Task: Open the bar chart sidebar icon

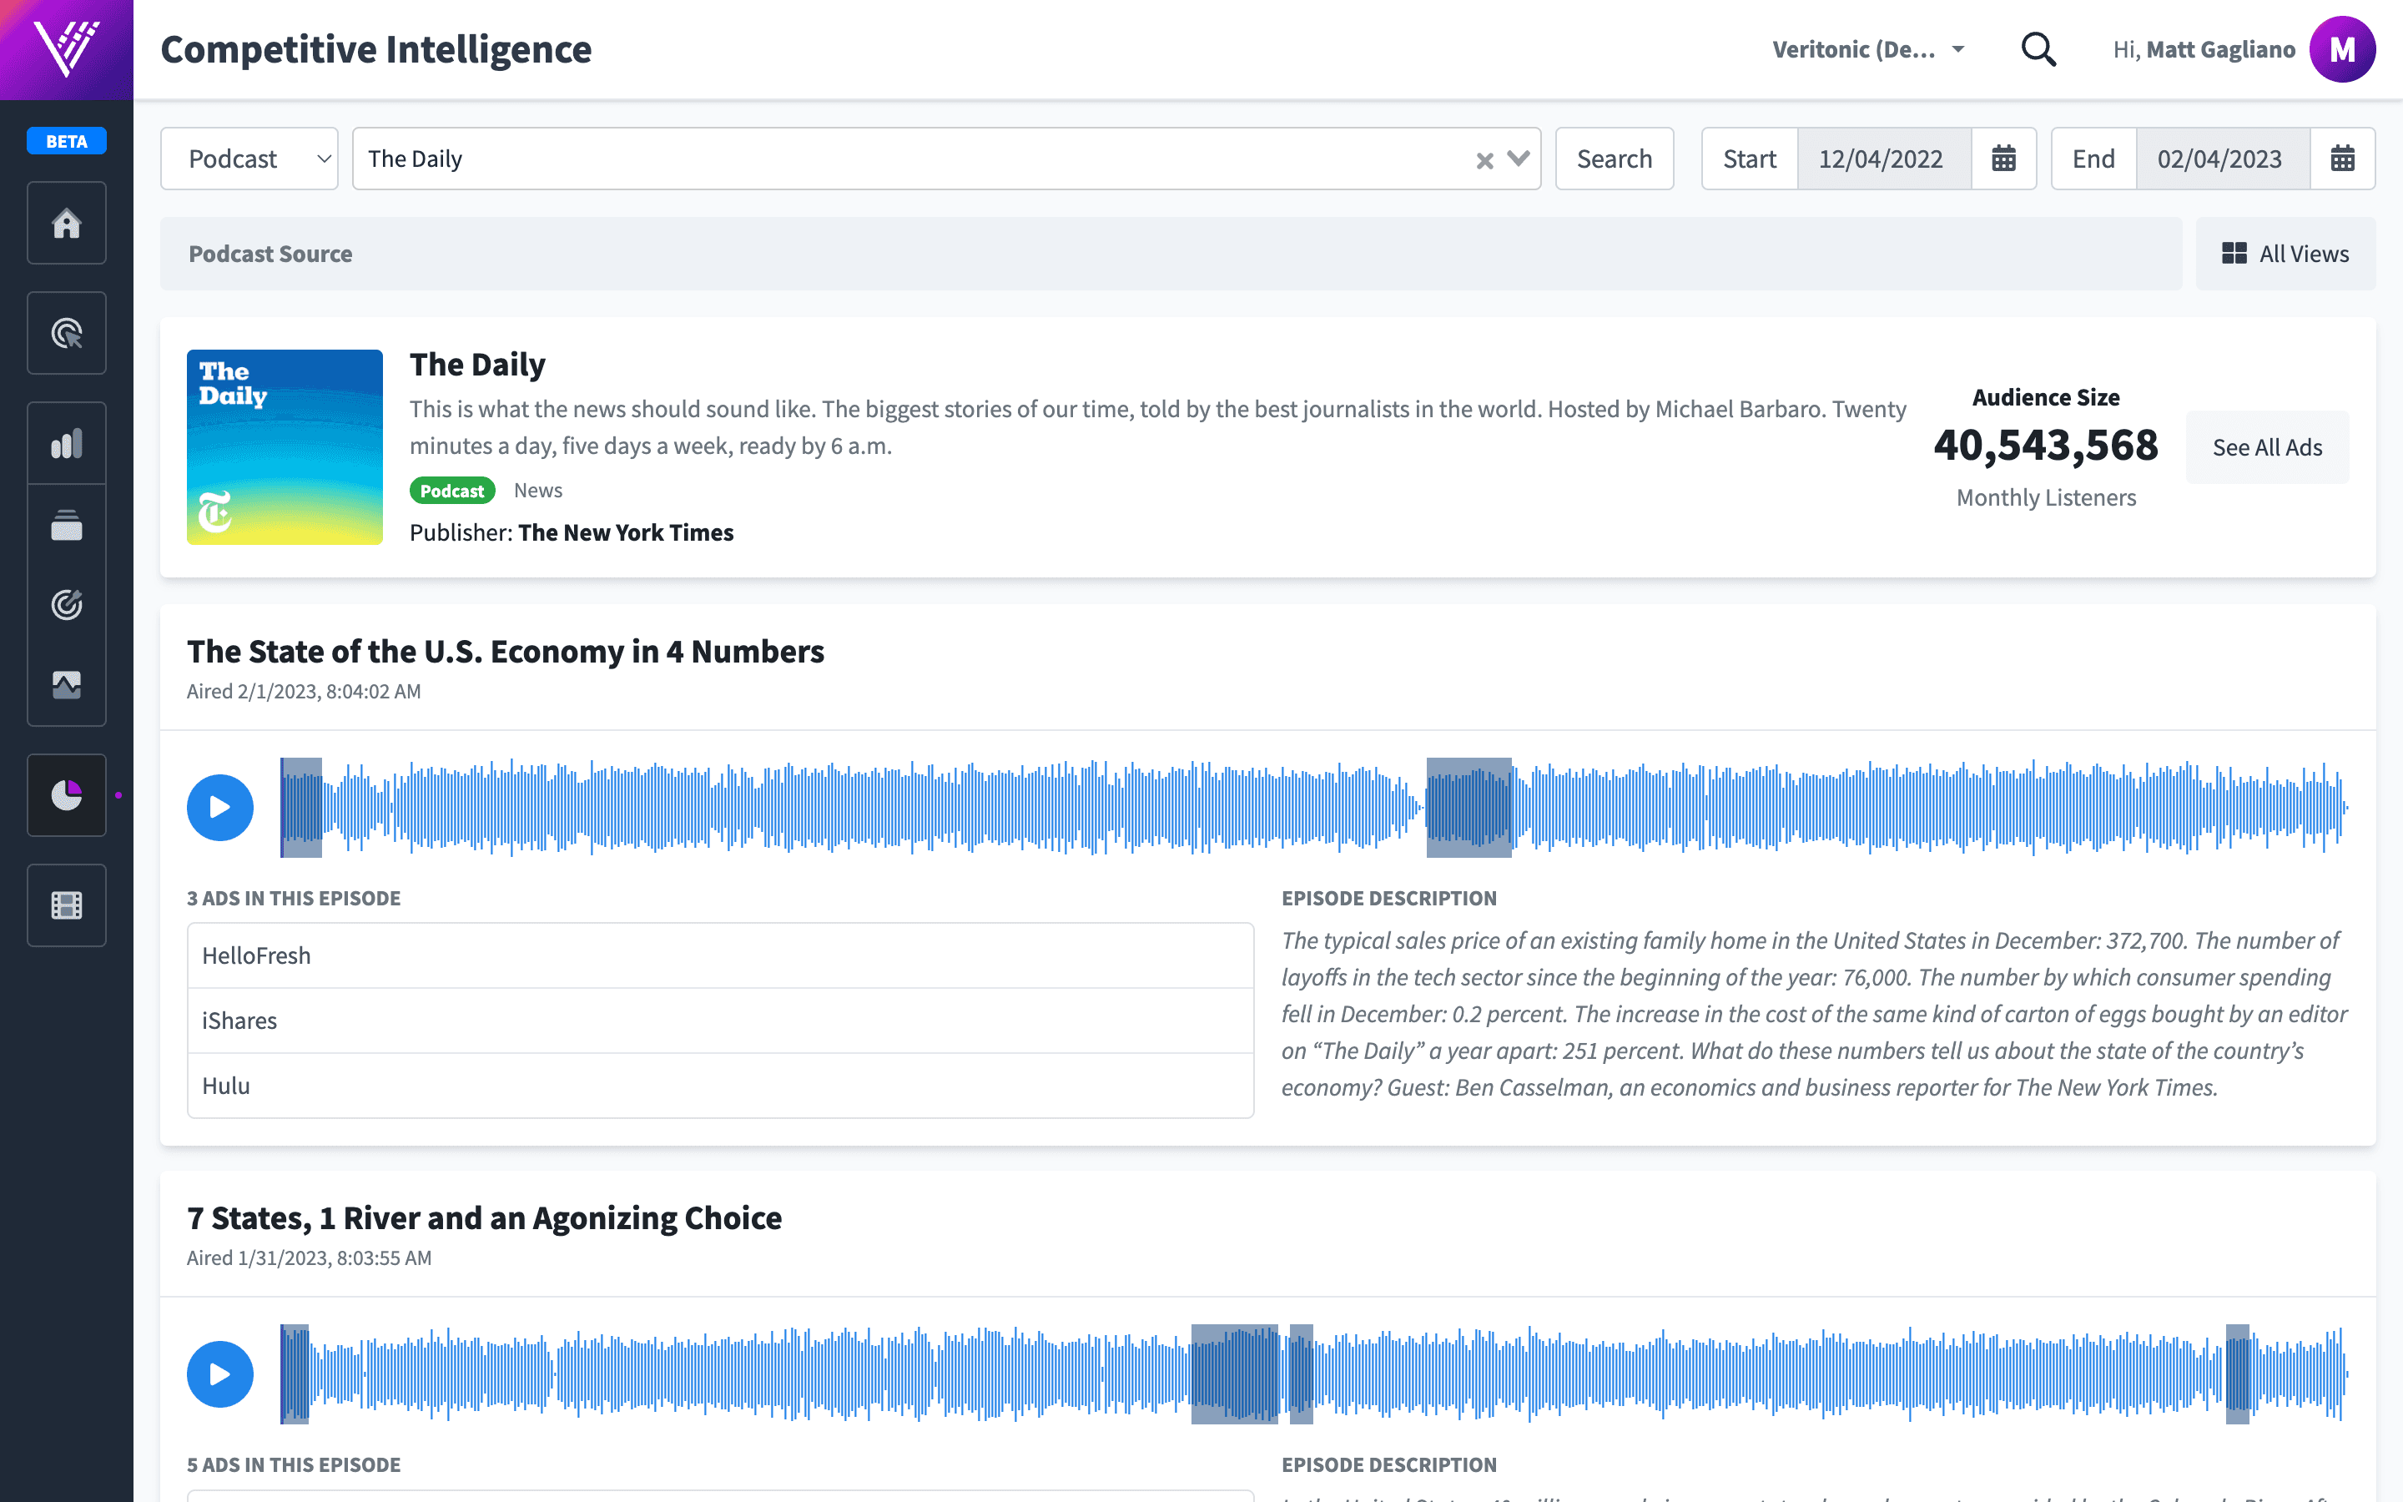Action: coord(67,443)
